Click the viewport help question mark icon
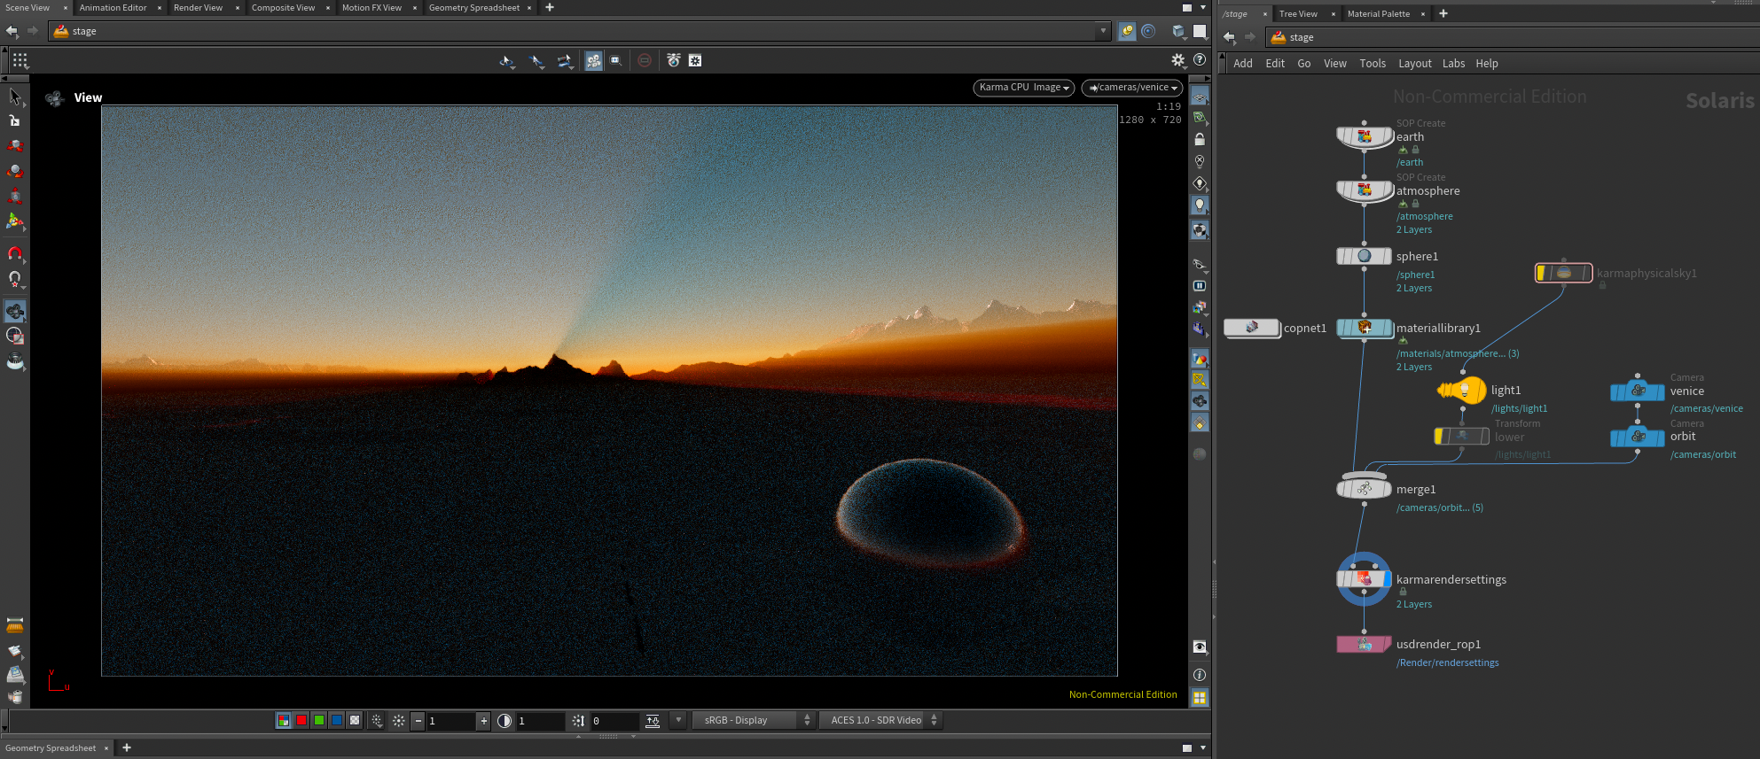 [1200, 60]
